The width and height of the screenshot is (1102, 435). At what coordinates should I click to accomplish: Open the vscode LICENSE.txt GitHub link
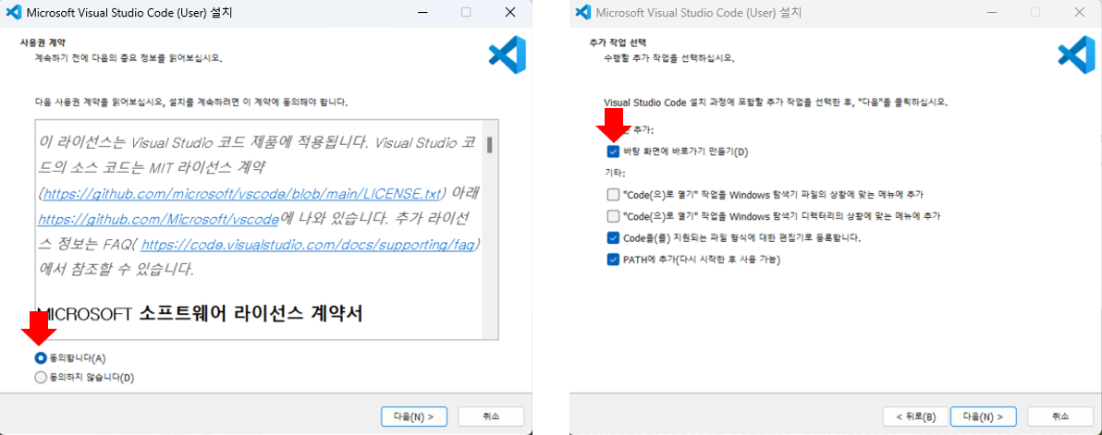point(242,193)
